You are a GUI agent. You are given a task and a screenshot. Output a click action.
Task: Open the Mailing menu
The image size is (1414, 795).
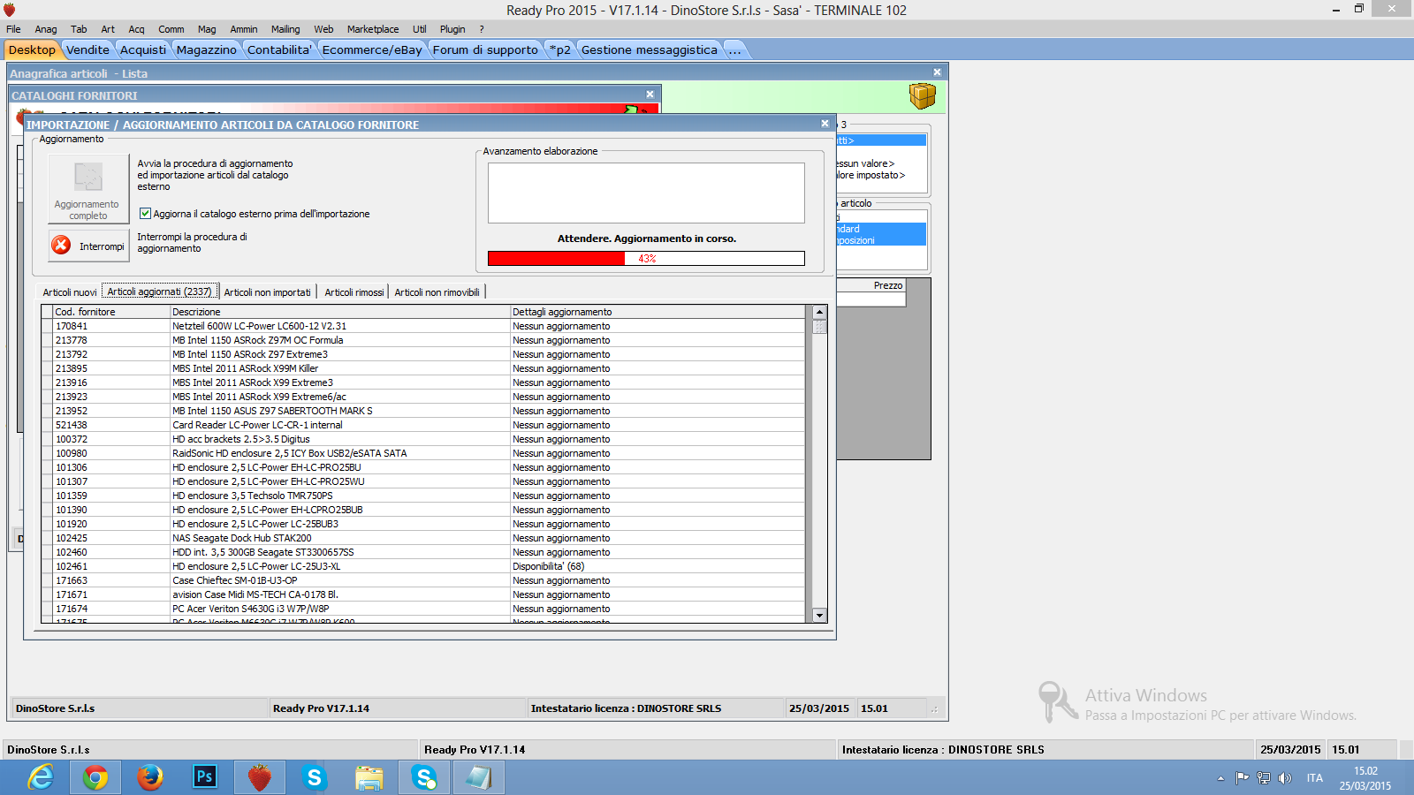pyautogui.click(x=285, y=29)
